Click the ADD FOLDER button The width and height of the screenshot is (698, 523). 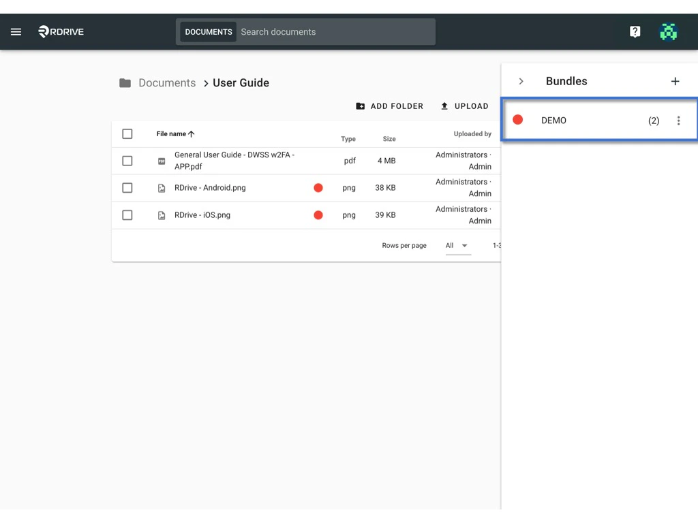[x=389, y=106]
